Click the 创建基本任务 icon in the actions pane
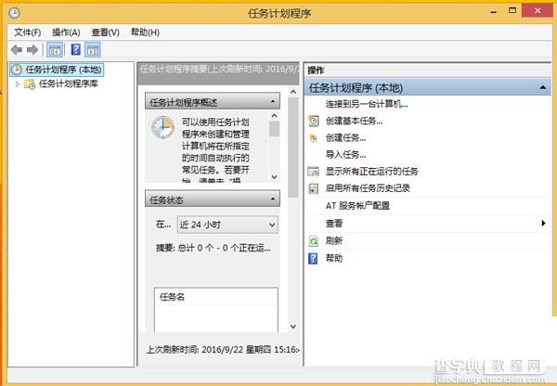Screen dimensions: 557x386 (x=314, y=122)
